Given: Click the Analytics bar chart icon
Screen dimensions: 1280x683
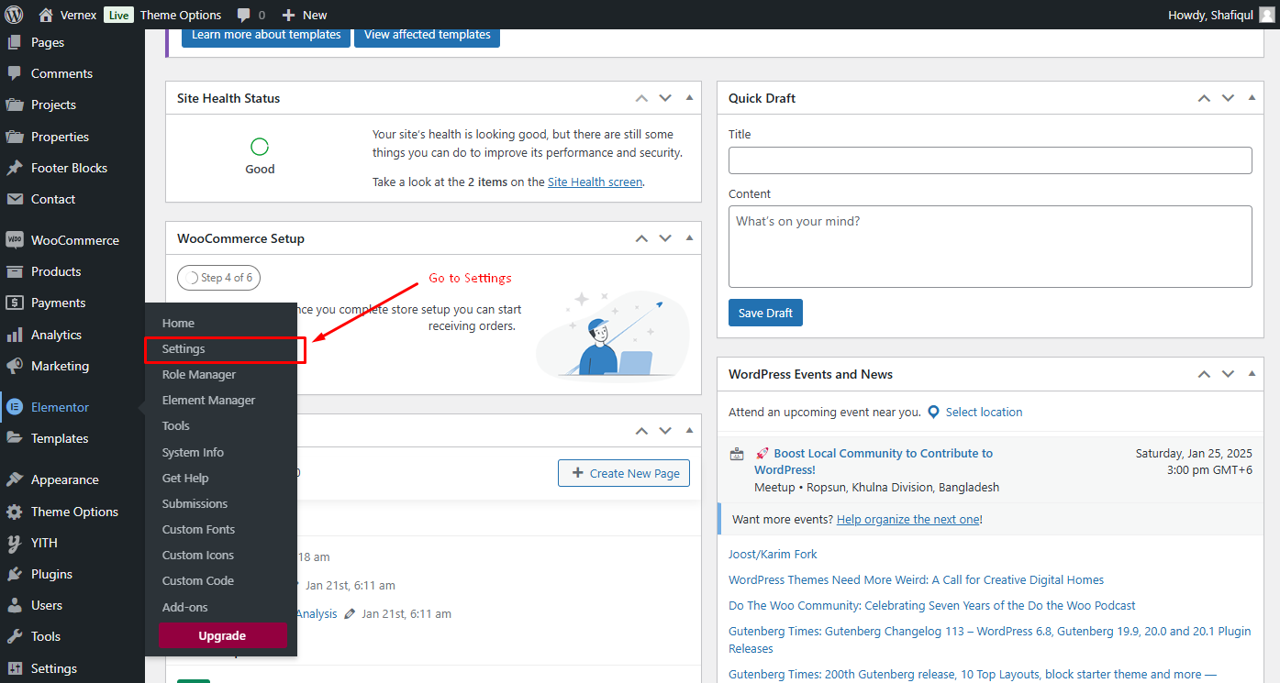Looking at the screenshot, I should (x=15, y=335).
